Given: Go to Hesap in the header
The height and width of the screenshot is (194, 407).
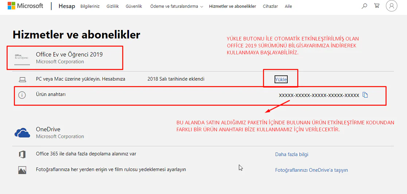Looking at the screenshot, I should click(67, 6).
